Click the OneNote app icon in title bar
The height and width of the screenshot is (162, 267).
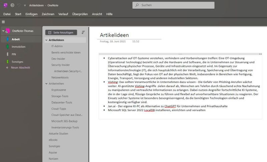(5, 5)
